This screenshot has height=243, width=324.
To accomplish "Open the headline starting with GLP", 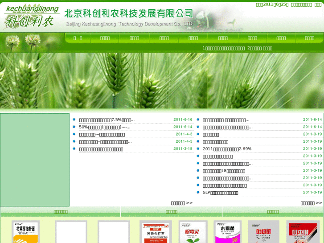I will pyautogui.click(x=220, y=193).
